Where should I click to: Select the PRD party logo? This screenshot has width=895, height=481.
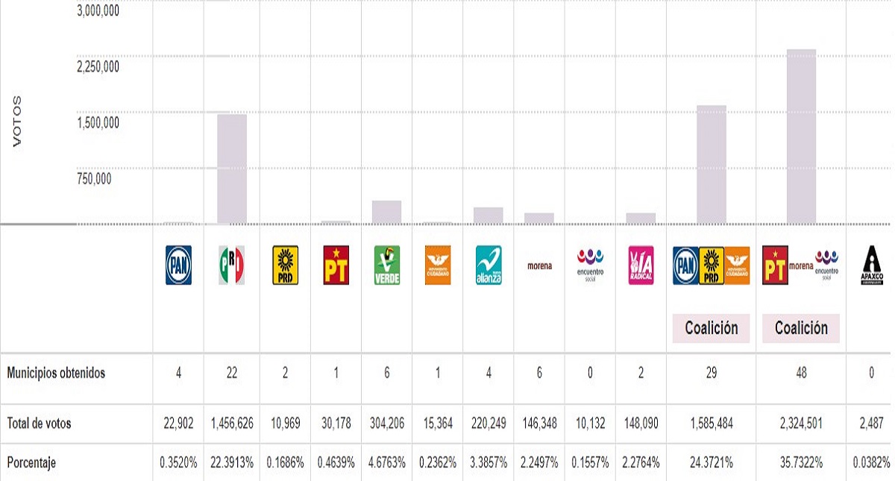click(285, 265)
